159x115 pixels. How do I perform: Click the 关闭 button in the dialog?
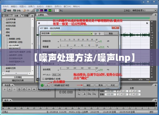point(113,85)
